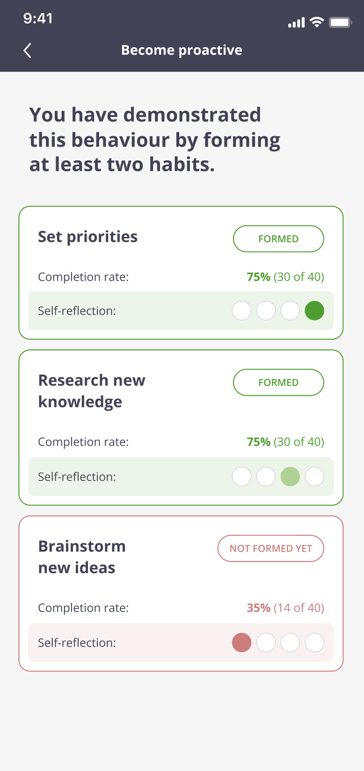Select third self-reflection circle for Research new knowledge
The height and width of the screenshot is (771, 364).
point(290,477)
